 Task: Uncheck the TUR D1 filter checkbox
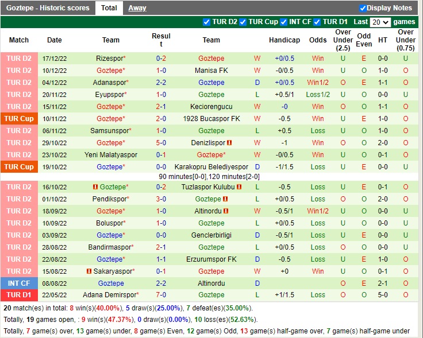pyautogui.click(x=318, y=22)
